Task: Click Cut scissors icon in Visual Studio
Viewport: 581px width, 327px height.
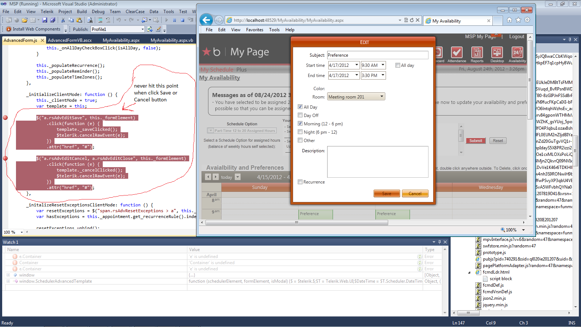Action: click(63, 20)
